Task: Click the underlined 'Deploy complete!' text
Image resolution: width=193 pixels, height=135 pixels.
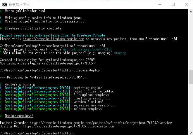Action: tap(19, 116)
